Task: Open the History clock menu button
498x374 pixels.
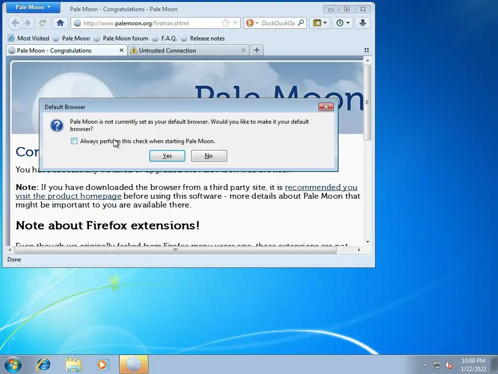Action: (343, 23)
